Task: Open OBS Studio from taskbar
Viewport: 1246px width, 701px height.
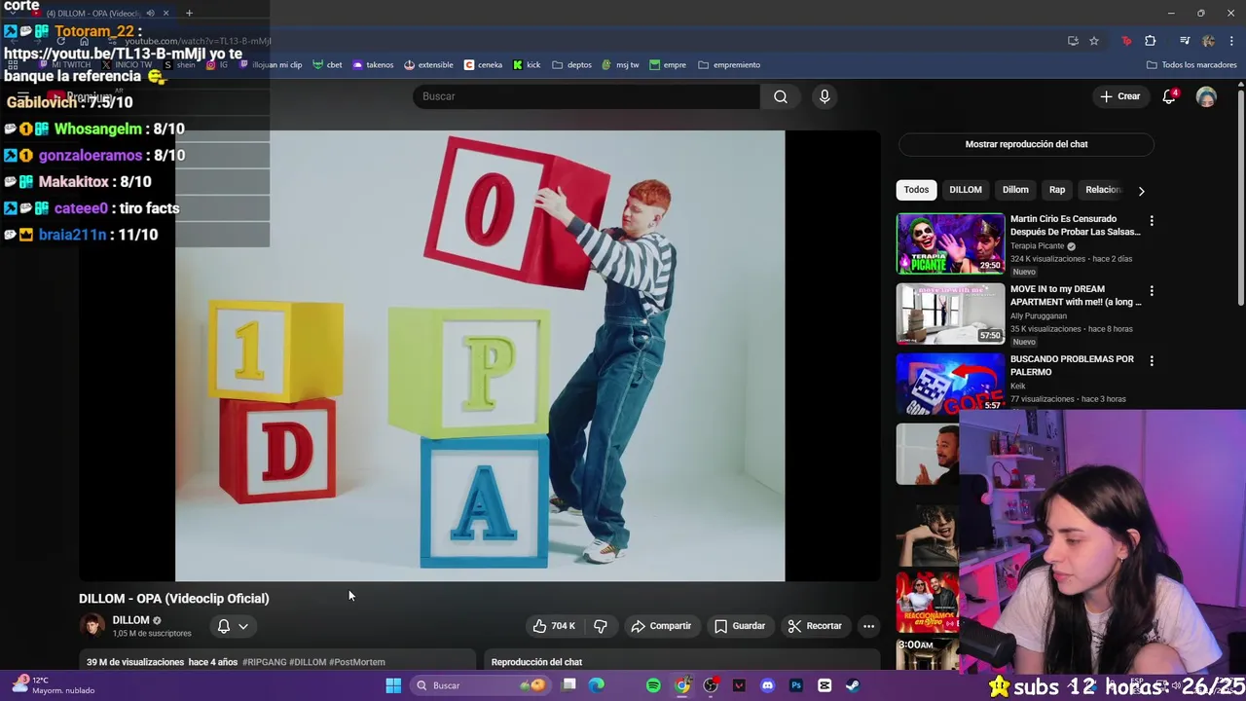Action: (x=711, y=685)
